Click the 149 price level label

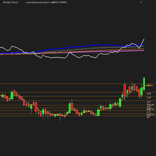(149, 98)
